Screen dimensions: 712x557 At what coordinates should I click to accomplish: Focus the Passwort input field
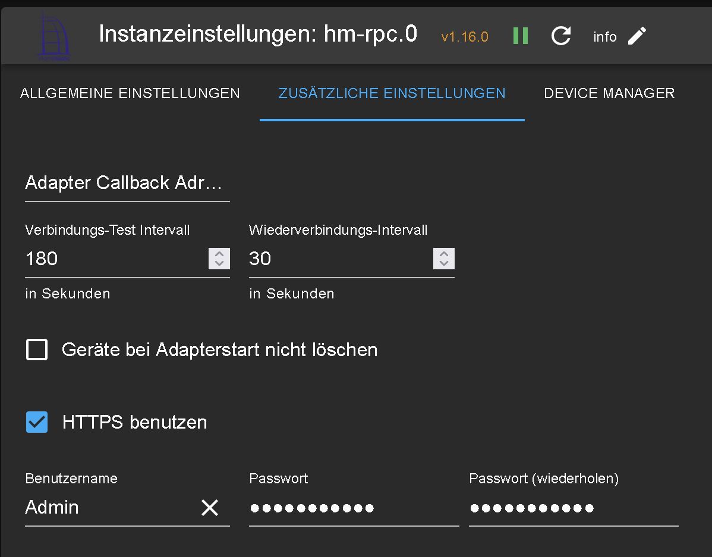(x=354, y=508)
